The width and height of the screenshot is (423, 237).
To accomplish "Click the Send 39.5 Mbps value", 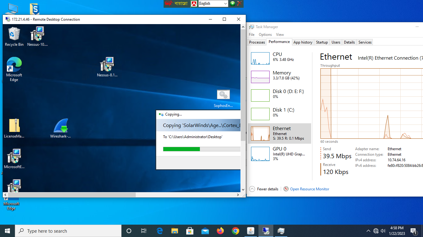I will click(x=337, y=156).
